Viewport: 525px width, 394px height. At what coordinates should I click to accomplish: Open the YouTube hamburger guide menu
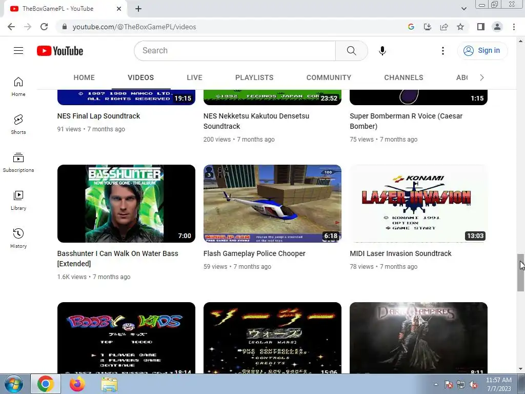click(x=18, y=51)
